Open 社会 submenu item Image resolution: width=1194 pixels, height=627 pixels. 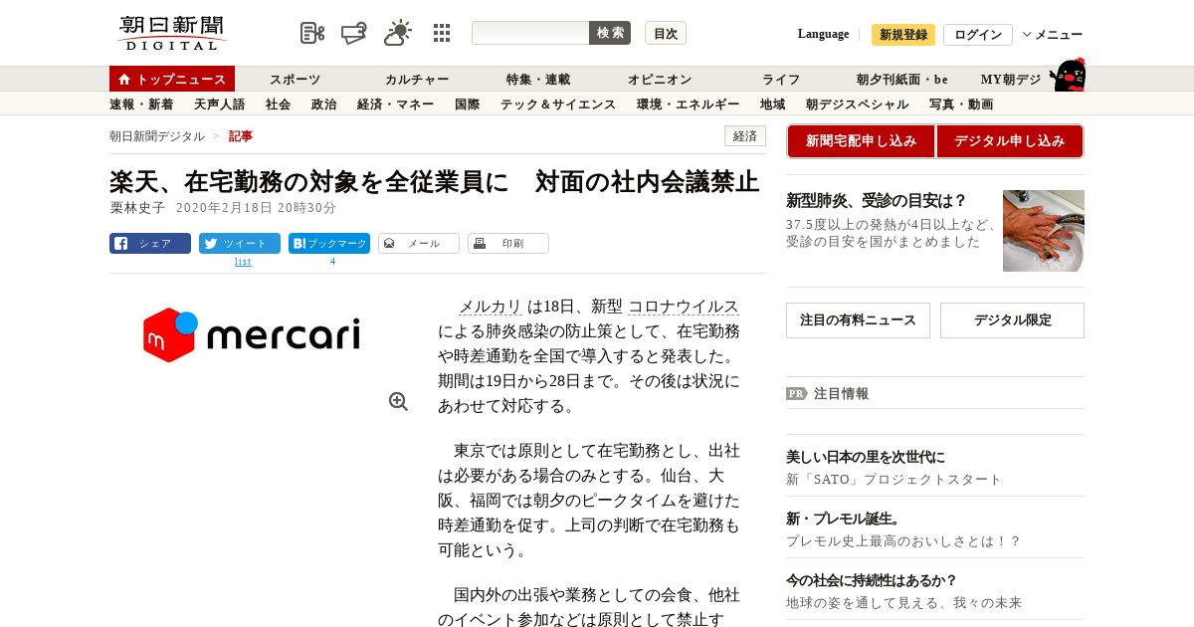coord(278,104)
